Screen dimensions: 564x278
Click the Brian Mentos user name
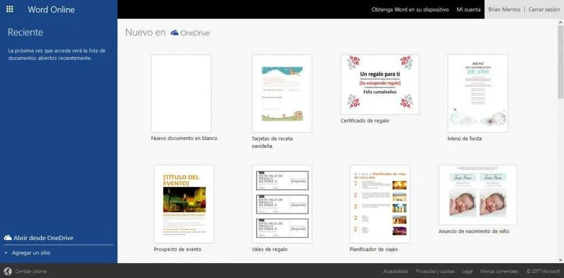tap(505, 10)
